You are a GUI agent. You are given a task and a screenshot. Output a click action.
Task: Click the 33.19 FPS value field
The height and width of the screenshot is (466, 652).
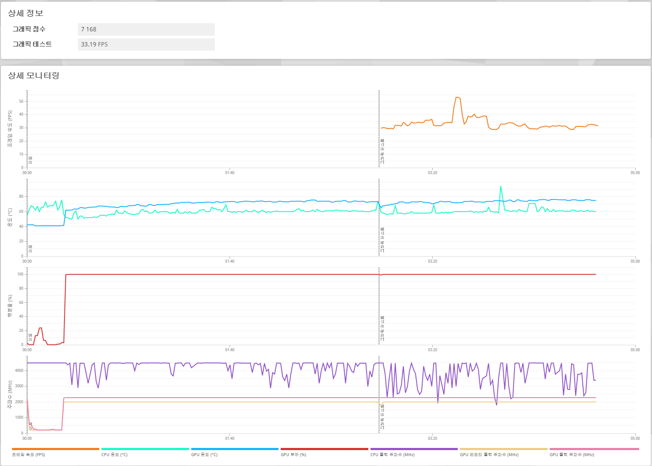click(x=146, y=44)
